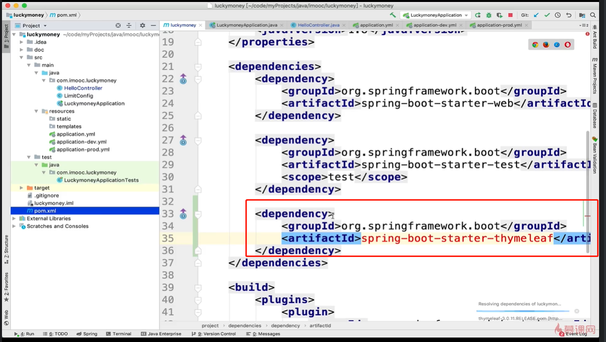Click resolving dependencies progress bar
Screen dimensions: 606x342
(x=523, y=311)
